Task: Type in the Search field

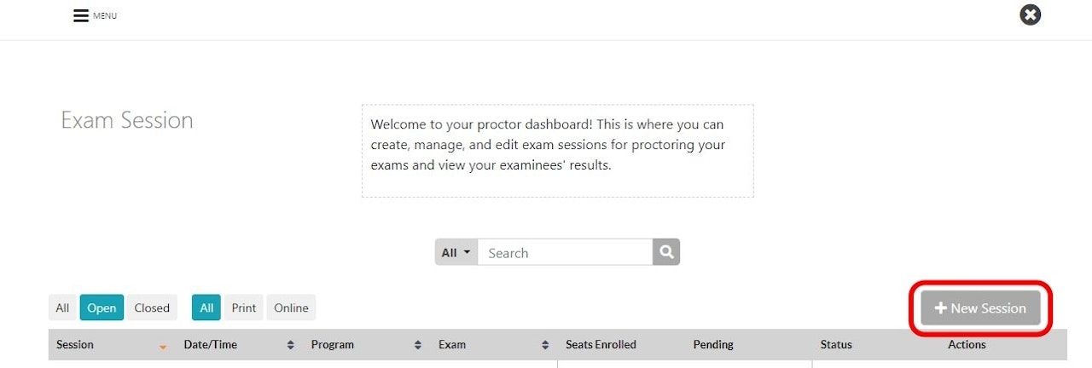Action: (x=565, y=252)
